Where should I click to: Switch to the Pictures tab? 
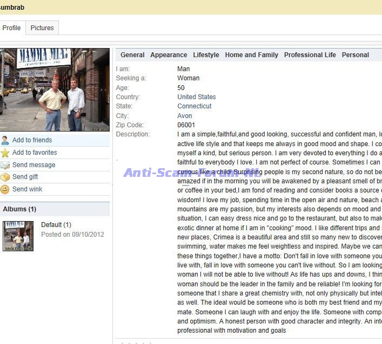coord(42,28)
